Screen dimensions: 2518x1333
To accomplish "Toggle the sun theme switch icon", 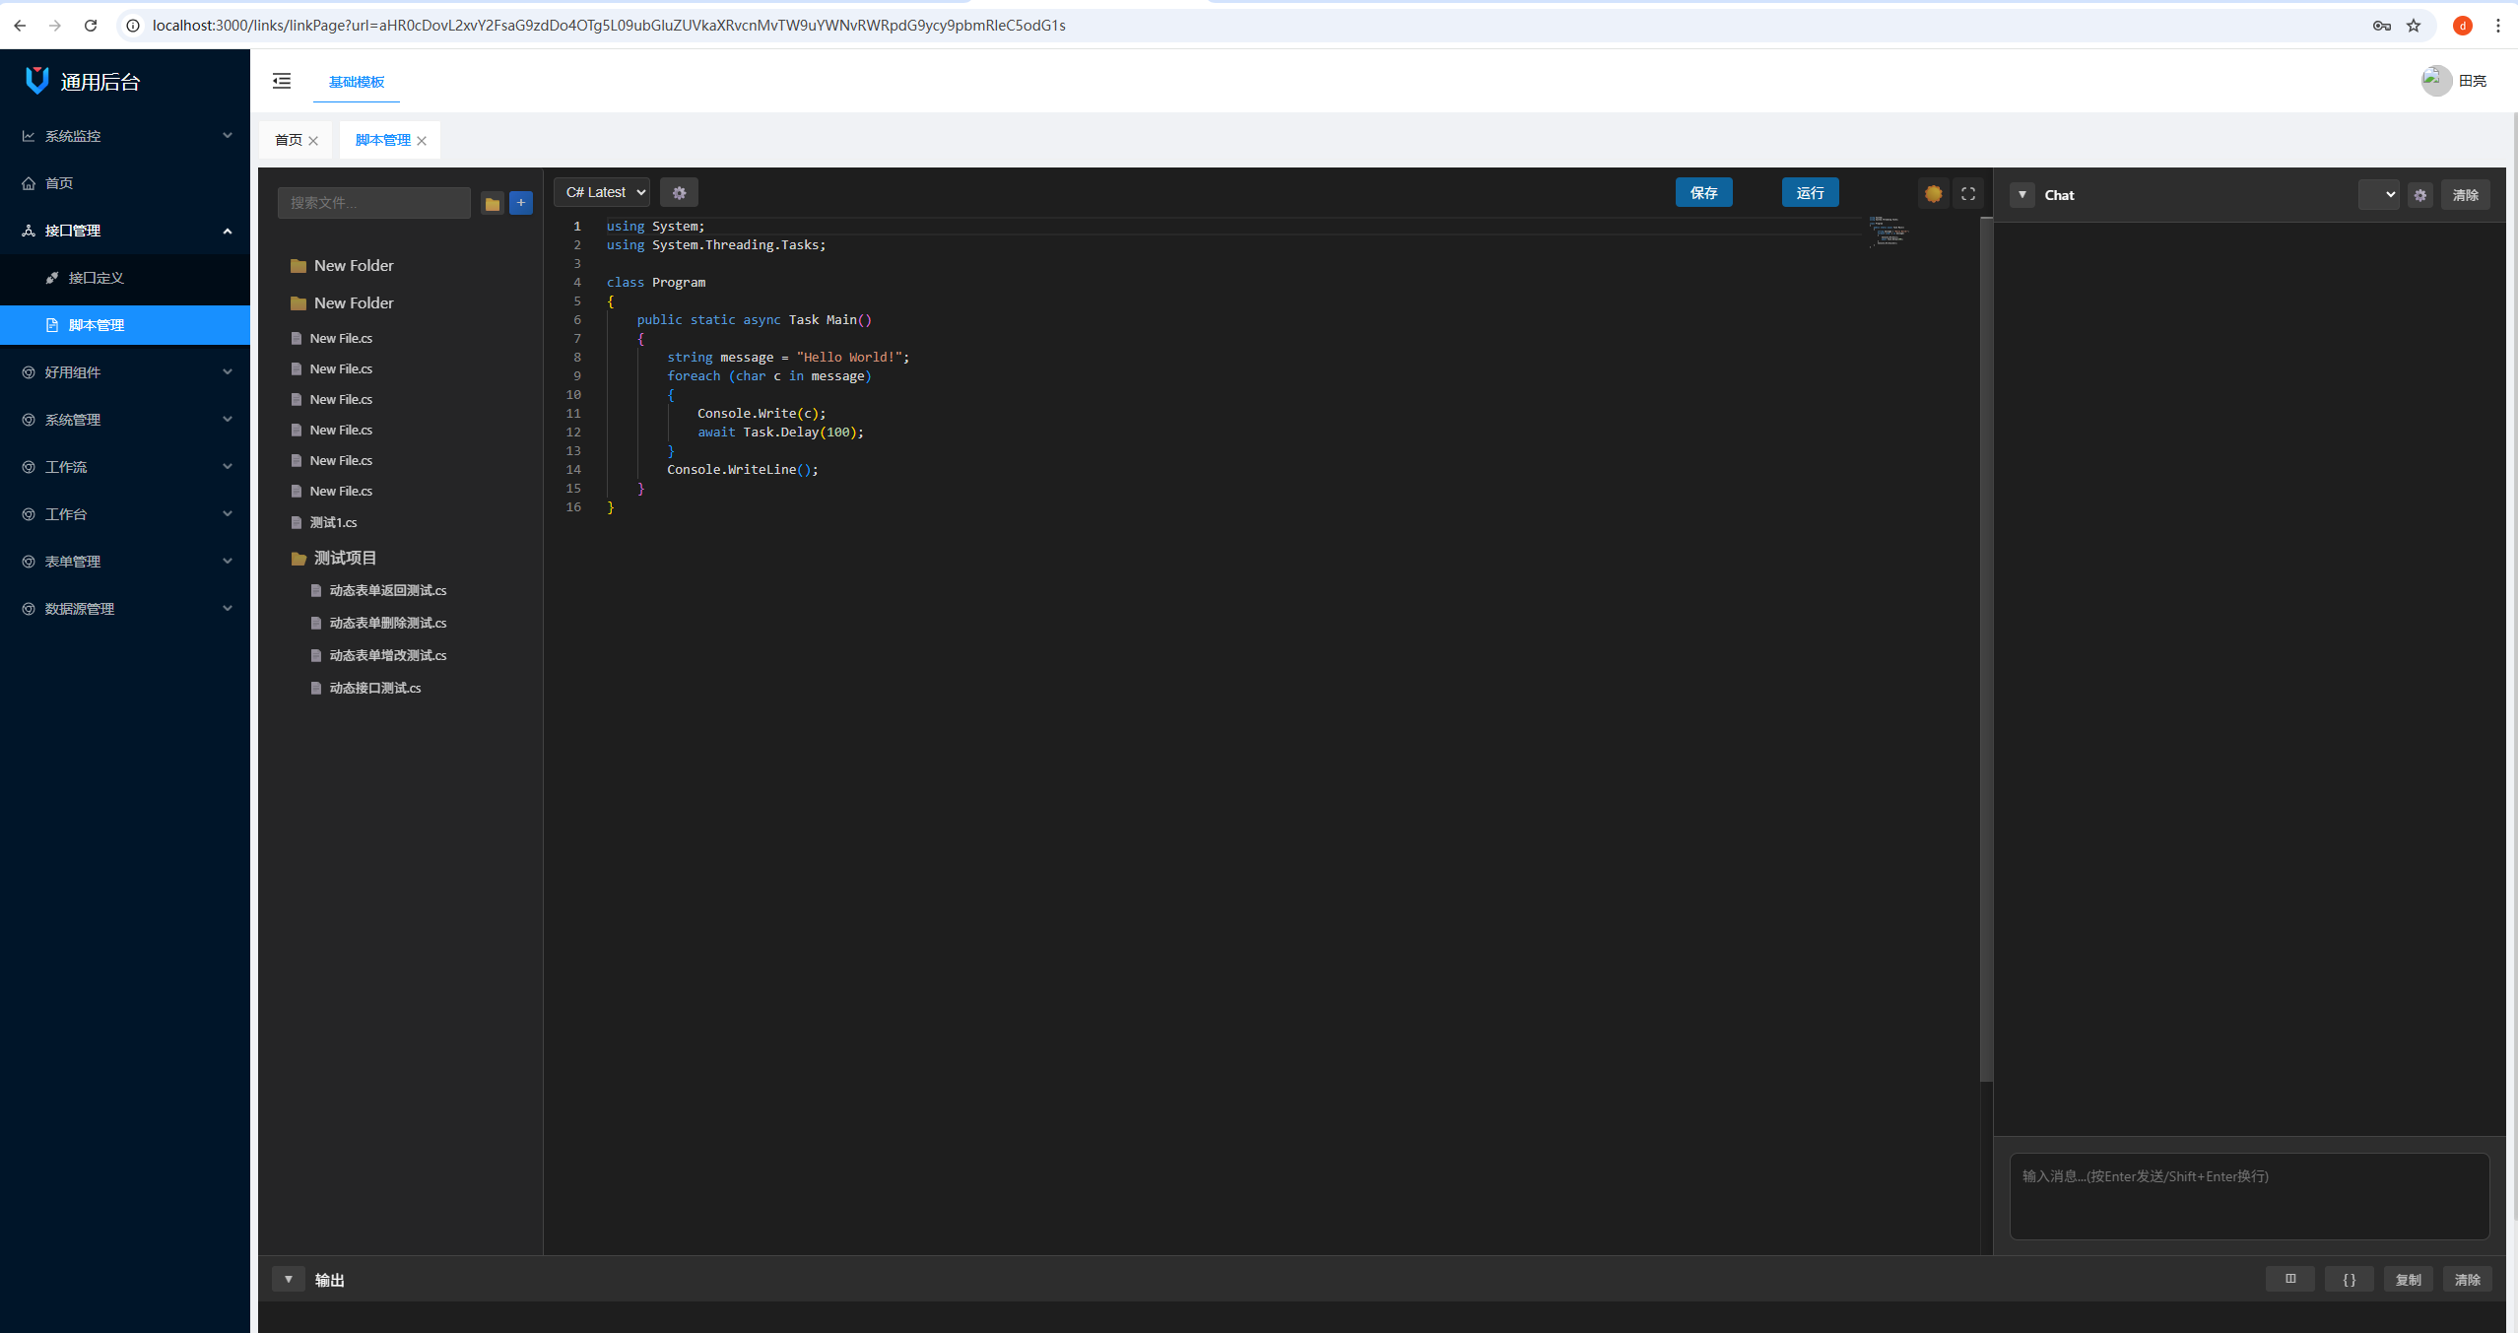I will (x=1933, y=194).
